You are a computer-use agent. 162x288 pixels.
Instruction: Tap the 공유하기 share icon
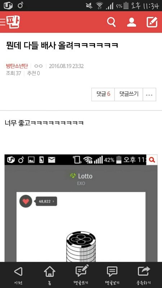pyautogui.click(x=144, y=274)
